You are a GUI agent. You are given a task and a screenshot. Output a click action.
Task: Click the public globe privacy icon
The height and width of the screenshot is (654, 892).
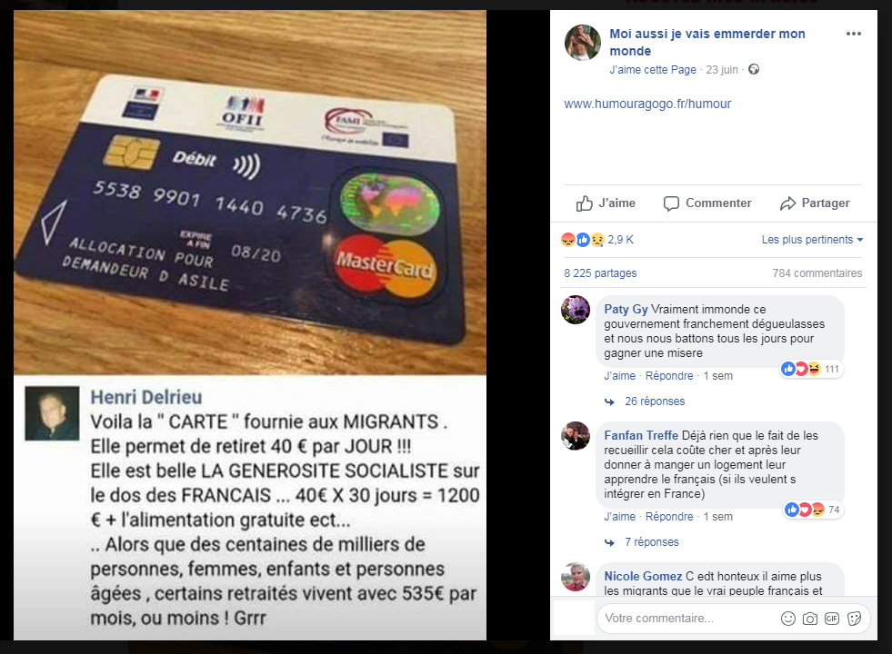click(x=754, y=69)
